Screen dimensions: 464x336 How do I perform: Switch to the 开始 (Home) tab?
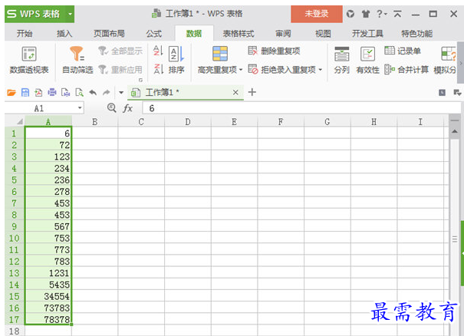click(25, 34)
